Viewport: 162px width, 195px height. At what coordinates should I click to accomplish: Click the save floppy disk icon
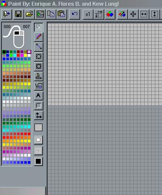click(18, 14)
